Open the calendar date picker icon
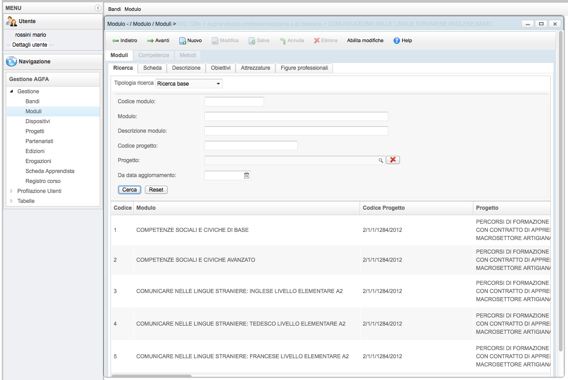568x380 pixels. click(246, 175)
